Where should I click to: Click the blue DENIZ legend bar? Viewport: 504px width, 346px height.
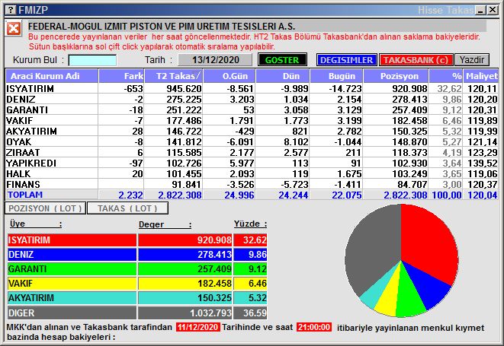tap(72, 255)
